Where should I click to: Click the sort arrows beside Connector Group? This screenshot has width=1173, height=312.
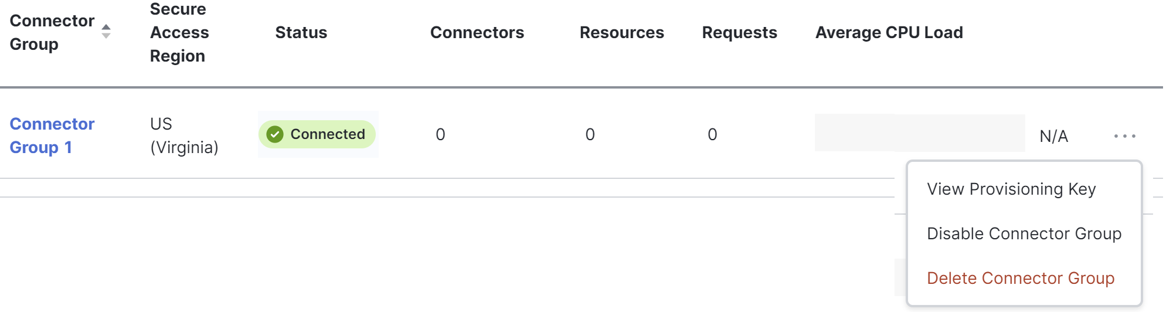[x=106, y=32]
